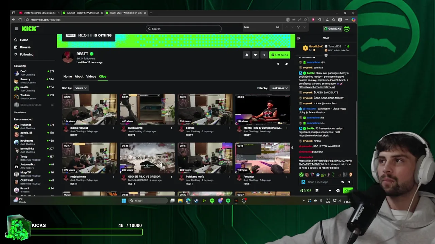This screenshot has height=244, width=435.
Task: Reload the page in the browser
Action: coord(20,20)
